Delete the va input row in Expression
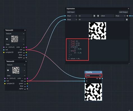 94,16
